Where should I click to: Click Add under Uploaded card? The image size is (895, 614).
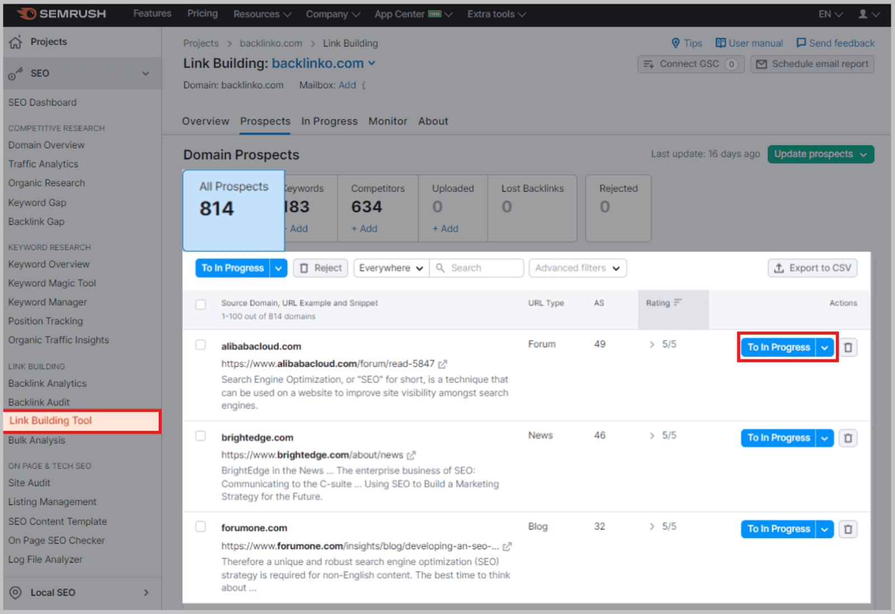[x=445, y=229]
